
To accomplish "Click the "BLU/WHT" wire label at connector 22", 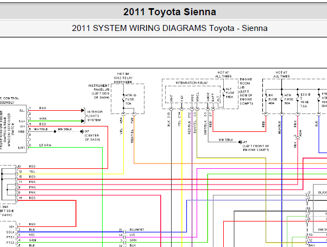I will (136, 230).
